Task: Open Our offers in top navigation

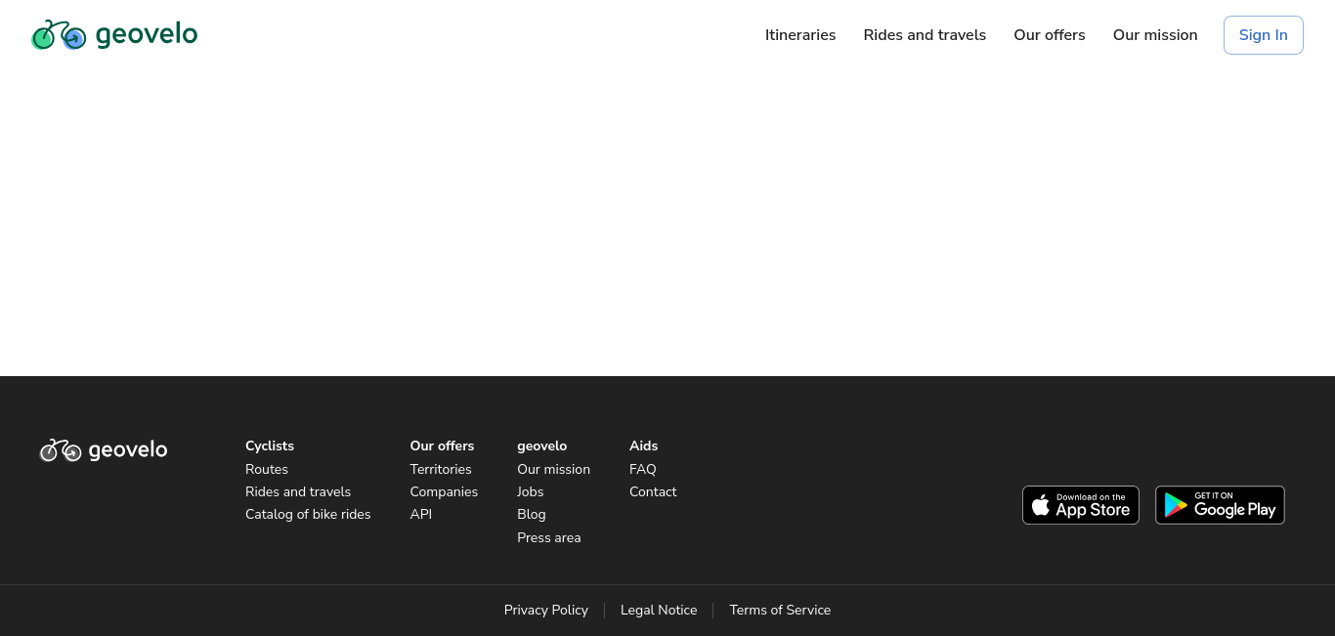Action: click(1050, 35)
